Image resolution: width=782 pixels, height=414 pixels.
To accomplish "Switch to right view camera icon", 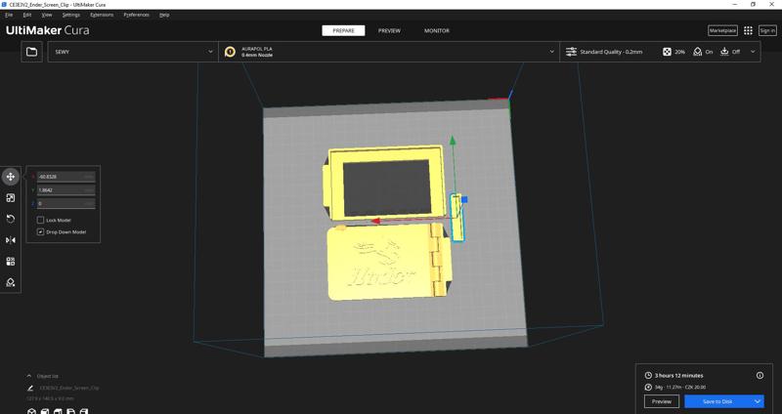I will [84, 411].
